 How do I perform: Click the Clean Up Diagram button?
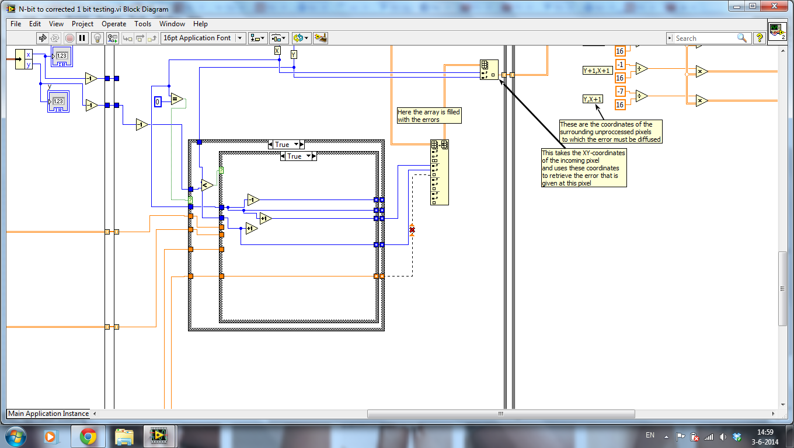tap(321, 38)
